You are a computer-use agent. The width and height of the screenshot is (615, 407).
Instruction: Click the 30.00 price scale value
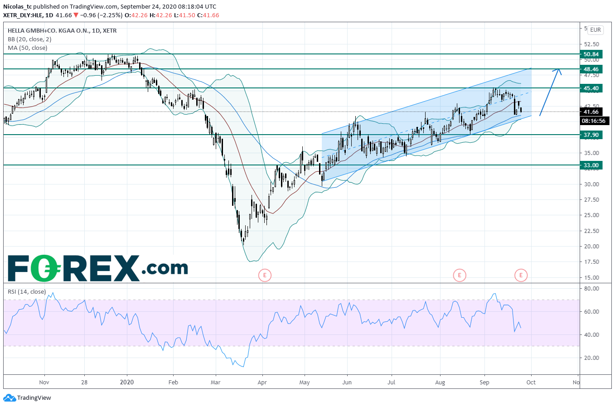[x=592, y=184]
